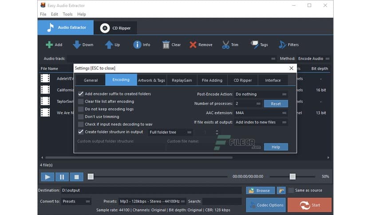
Task: Open file Info from the toolbar
Action: tap(137, 44)
